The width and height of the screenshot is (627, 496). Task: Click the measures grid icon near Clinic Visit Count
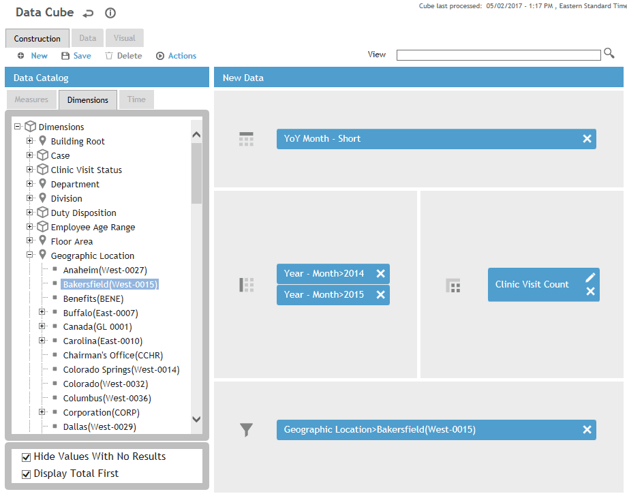(x=453, y=285)
